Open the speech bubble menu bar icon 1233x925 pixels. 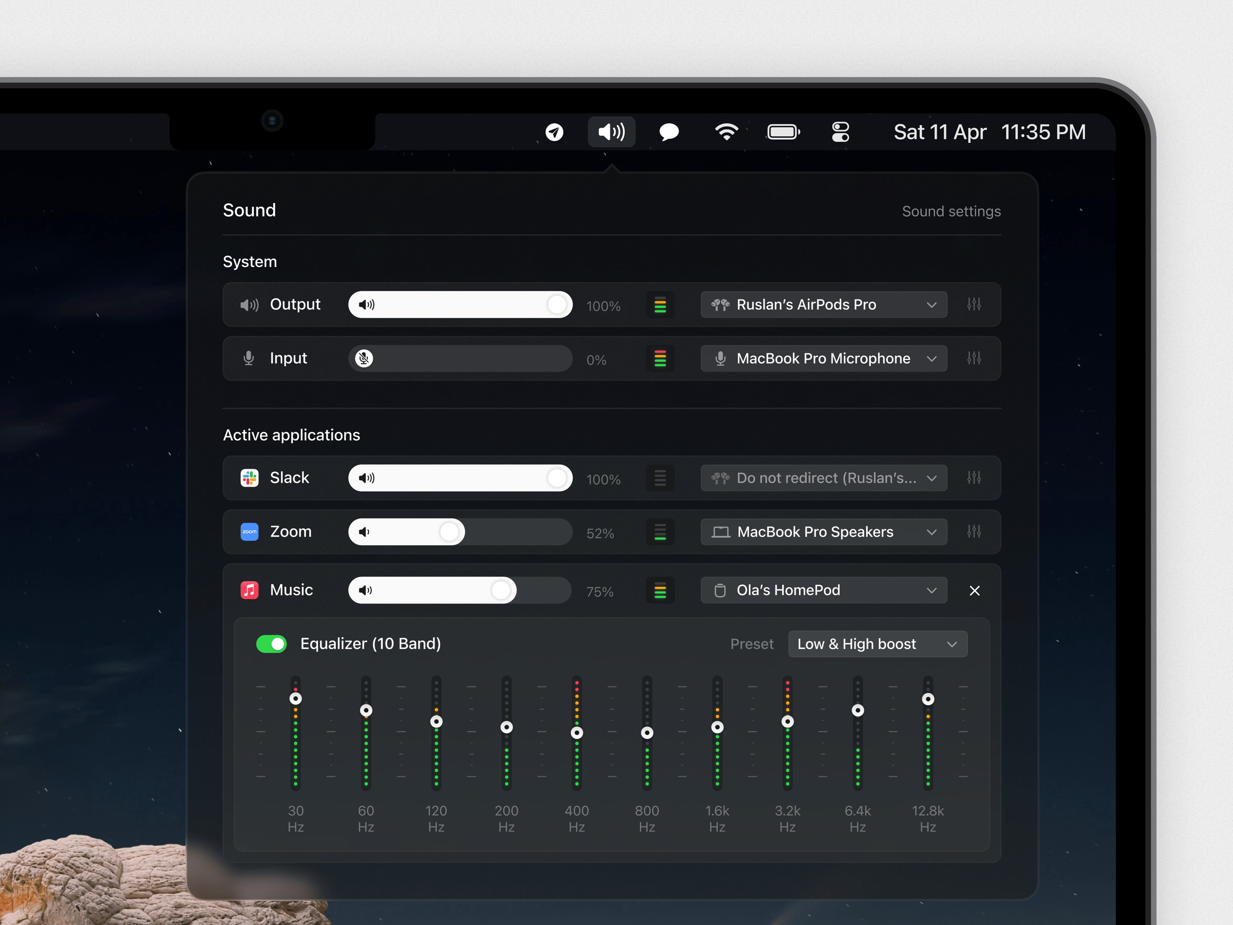pos(669,132)
